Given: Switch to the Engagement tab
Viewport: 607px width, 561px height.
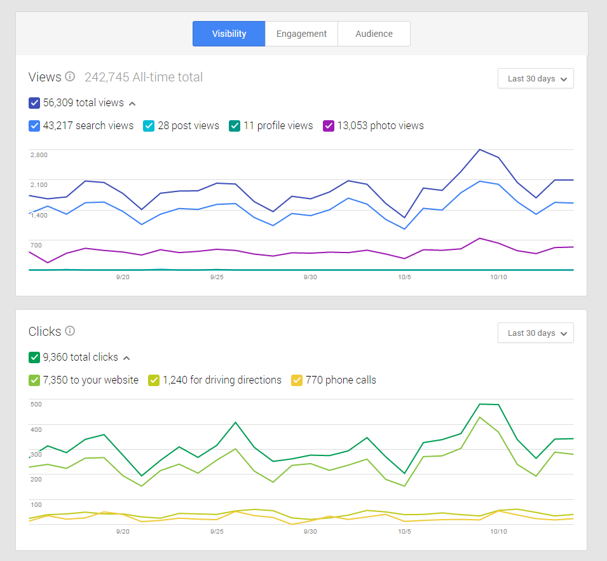Looking at the screenshot, I should tap(301, 33).
